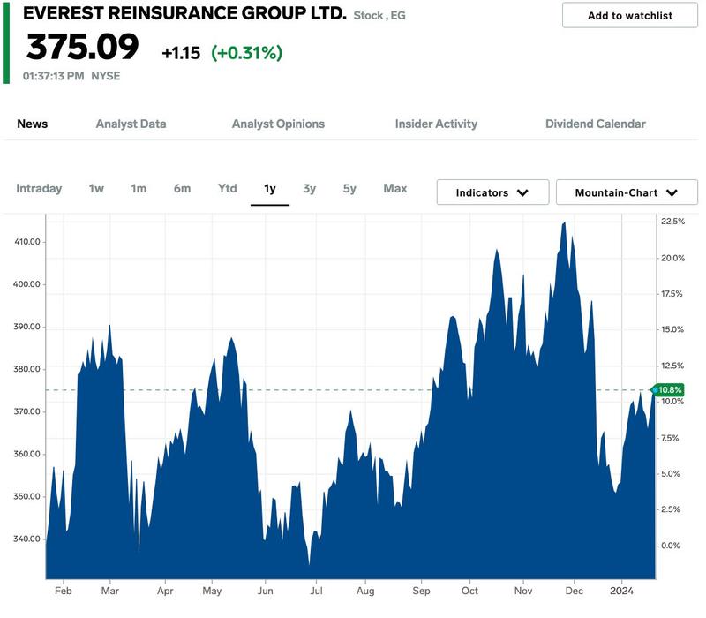The height and width of the screenshot is (618, 706).
Task: View Insider Activity tab
Action: pyautogui.click(x=436, y=124)
